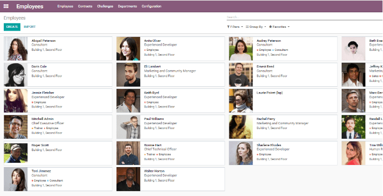Viewport: 383px width, 196px height.
Task: Focus the Search input field
Action: tap(305, 17)
